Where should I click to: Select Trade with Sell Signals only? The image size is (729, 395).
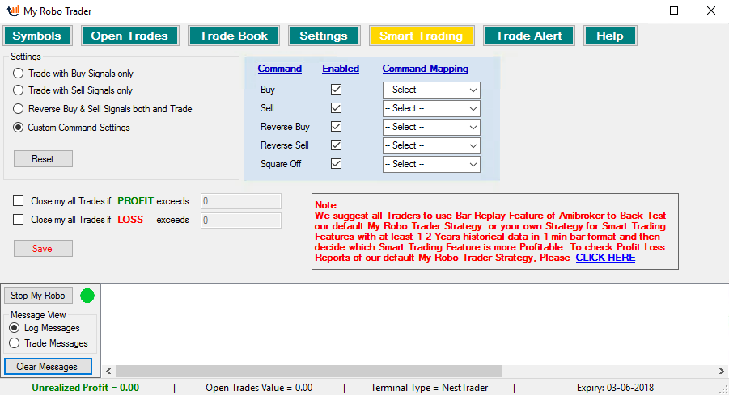pos(73,90)
